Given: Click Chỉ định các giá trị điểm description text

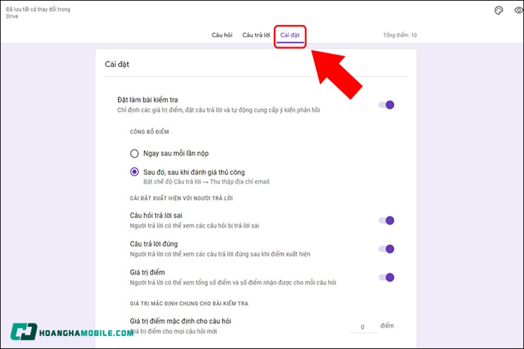Looking at the screenshot, I should coord(219,110).
